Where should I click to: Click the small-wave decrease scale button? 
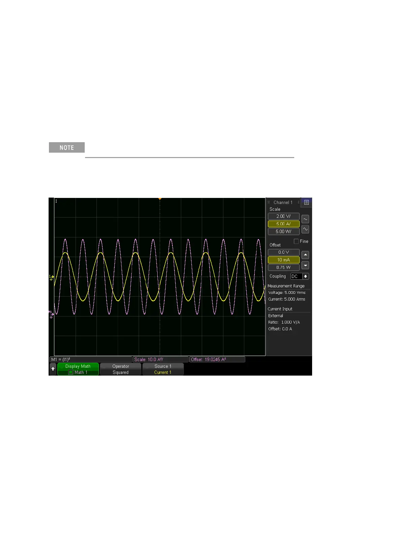tap(305, 219)
